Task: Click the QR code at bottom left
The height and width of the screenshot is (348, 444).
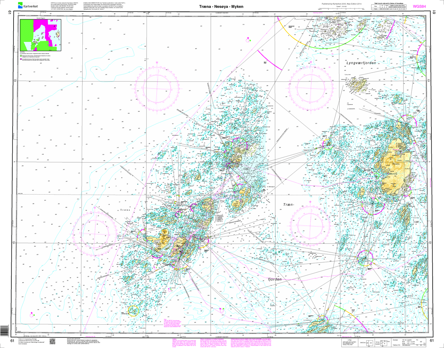Action: pyautogui.click(x=52, y=341)
